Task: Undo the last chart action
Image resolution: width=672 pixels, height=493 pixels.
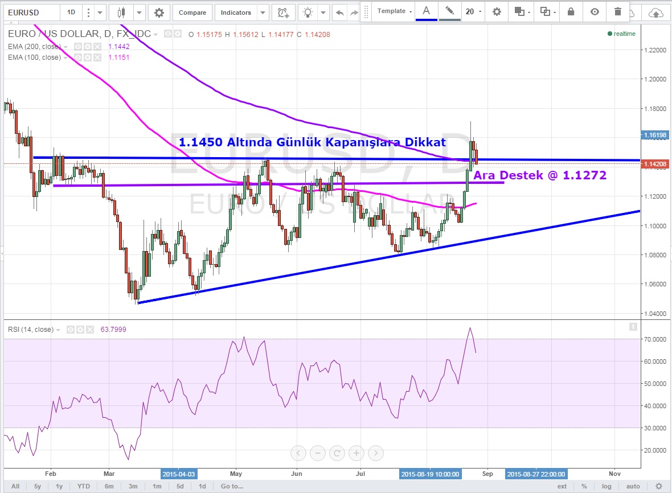Action: (340, 13)
